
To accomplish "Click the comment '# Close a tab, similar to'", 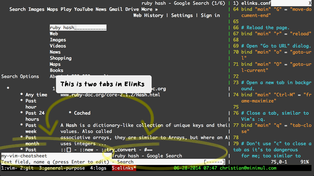I will click(275, 113).
